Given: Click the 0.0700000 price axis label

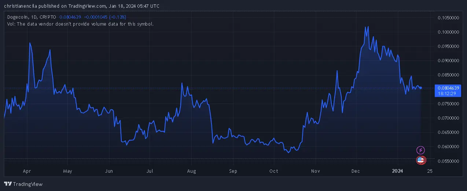Looking at the screenshot, I should point(449,118).
